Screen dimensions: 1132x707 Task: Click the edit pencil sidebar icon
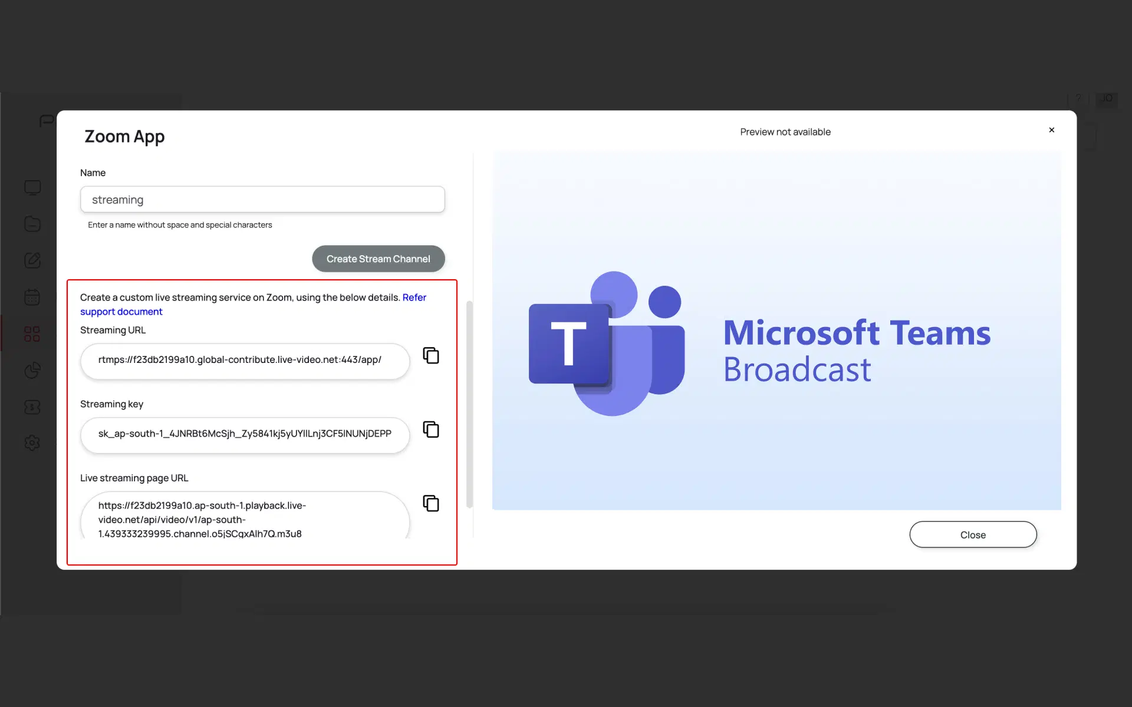(x=32, y=260)
